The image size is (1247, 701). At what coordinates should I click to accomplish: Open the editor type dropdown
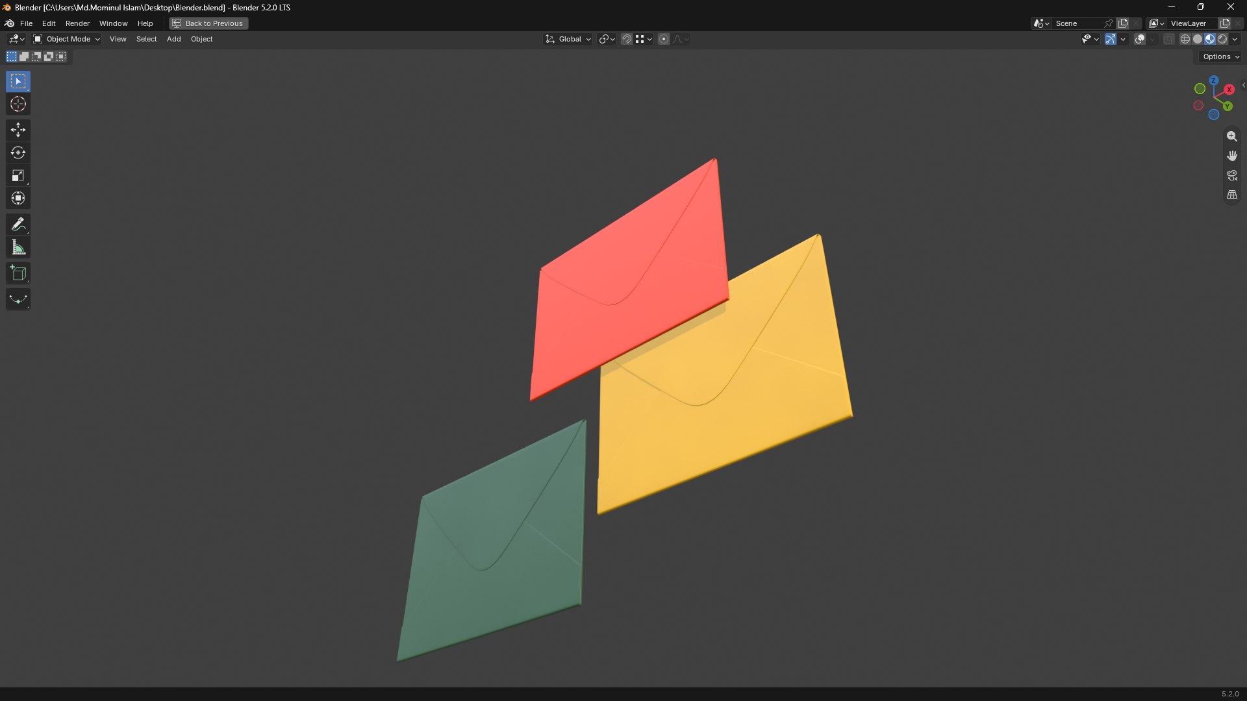pyautogui.click(x=16, y=40)
